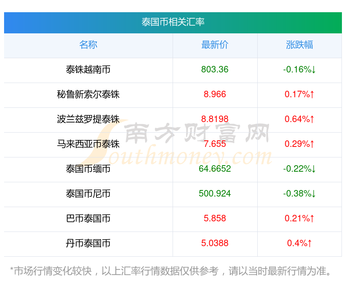Click the price 8.966
This screenshot has height=284, width=346.
[x=215, y=94]
